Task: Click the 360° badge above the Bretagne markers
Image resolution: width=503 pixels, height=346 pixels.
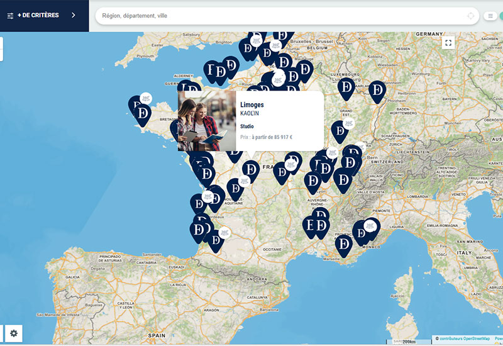Action: (146, 98)
